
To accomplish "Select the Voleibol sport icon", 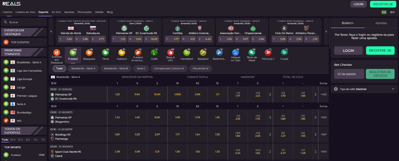I will coord(122,53).
